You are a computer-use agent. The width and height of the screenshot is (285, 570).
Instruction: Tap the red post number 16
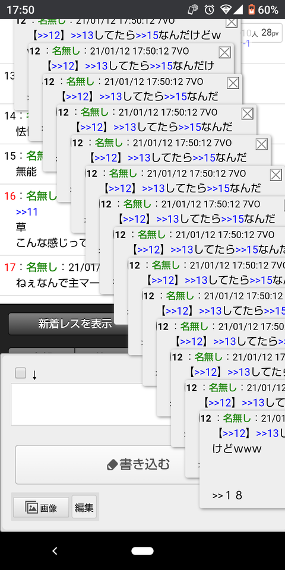coord(10,197)
